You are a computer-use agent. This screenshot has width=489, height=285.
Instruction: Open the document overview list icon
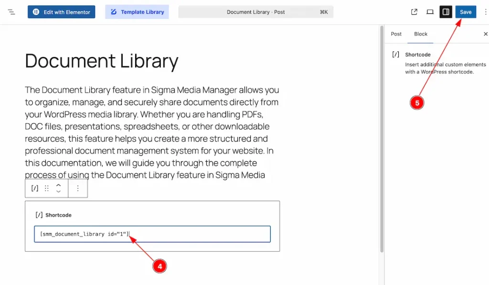point(11,12)
